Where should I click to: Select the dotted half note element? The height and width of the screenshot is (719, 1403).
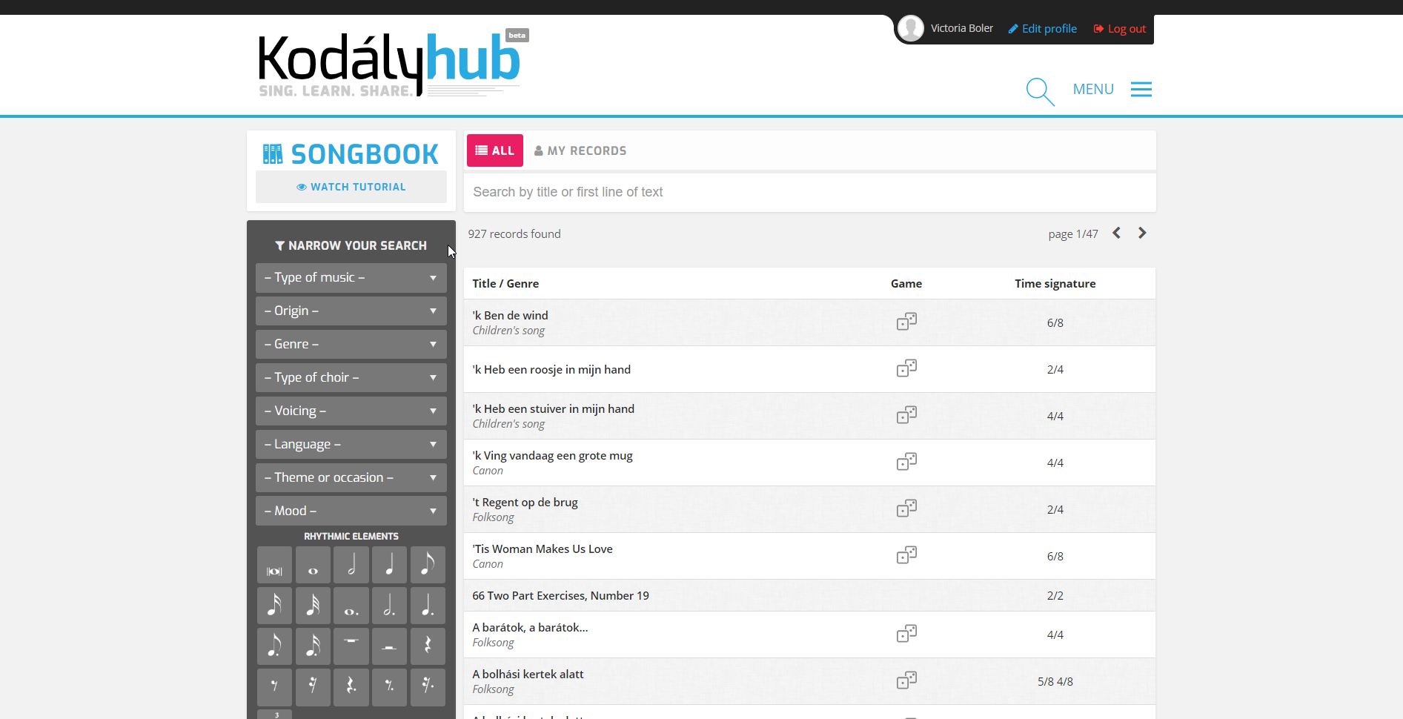click(x=389, y=606)
